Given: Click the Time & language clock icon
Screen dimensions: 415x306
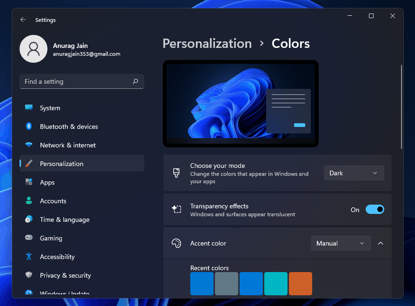Looking at the screenshot, I should pyautogui.click(x=29, y=219).
